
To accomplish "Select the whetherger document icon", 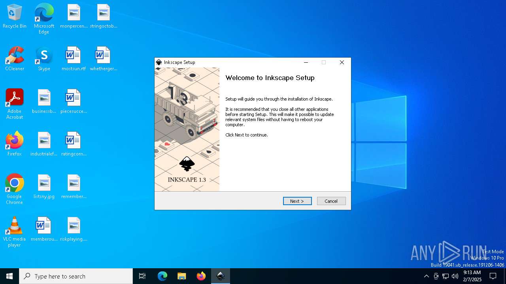I will [x=104, y=59].
